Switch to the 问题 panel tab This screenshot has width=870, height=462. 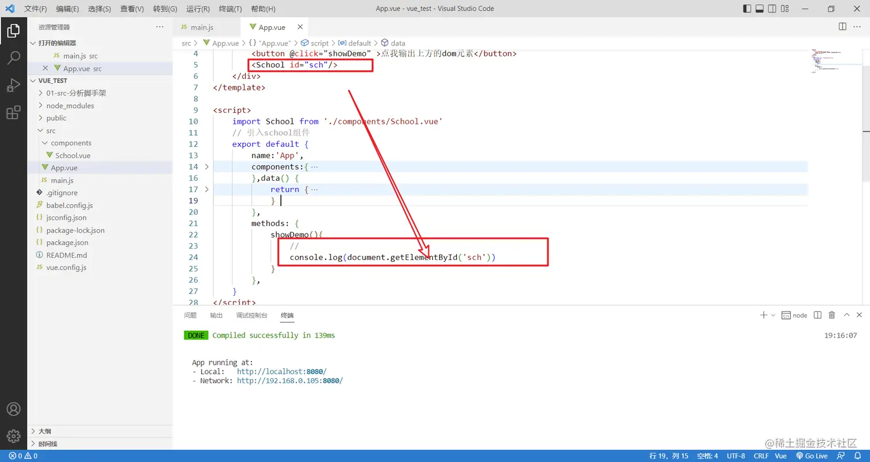[x=190, y=315]
